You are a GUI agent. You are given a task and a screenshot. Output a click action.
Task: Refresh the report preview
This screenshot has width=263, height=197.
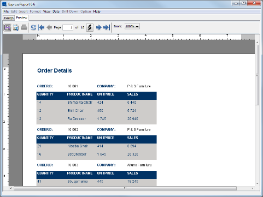pos(33,27)
